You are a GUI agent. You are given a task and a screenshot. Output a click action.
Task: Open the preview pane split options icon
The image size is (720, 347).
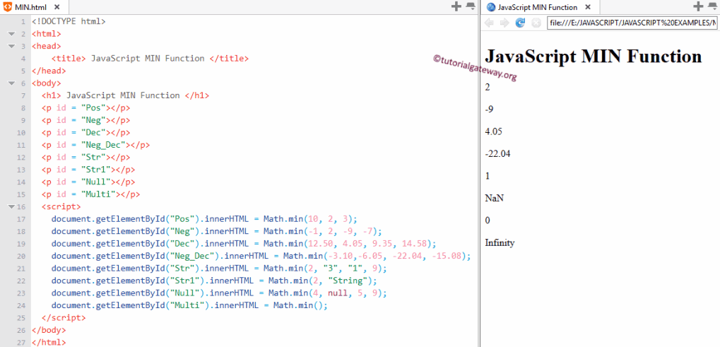click(713, 6)
